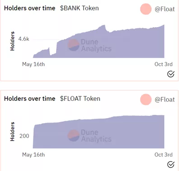Click the 4.6k axis label on BANK chart

24,39
